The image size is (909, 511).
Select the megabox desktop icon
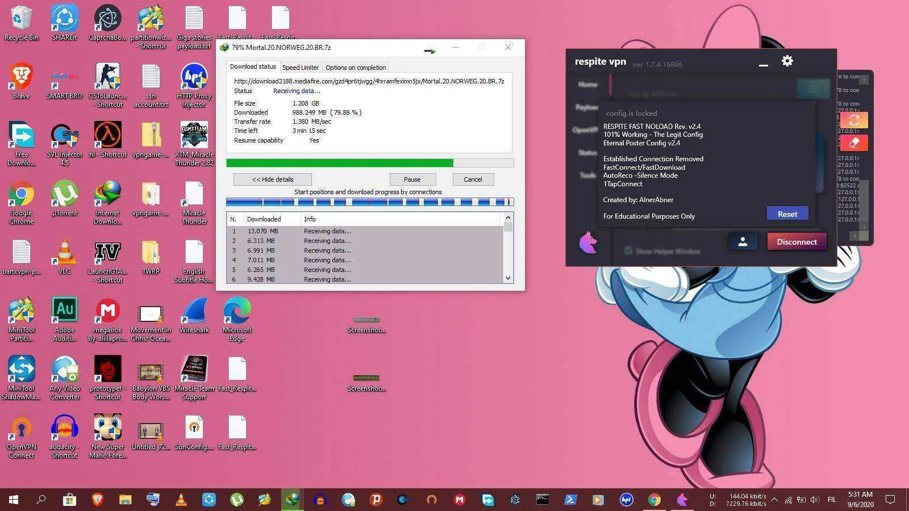click(x=107, y=319)
